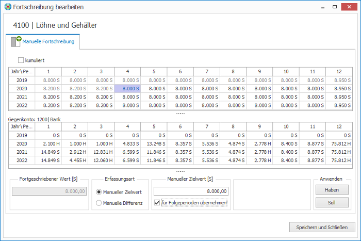Select Gegenkonto 2020 cell 2.100 H

(x=48, y=144)
